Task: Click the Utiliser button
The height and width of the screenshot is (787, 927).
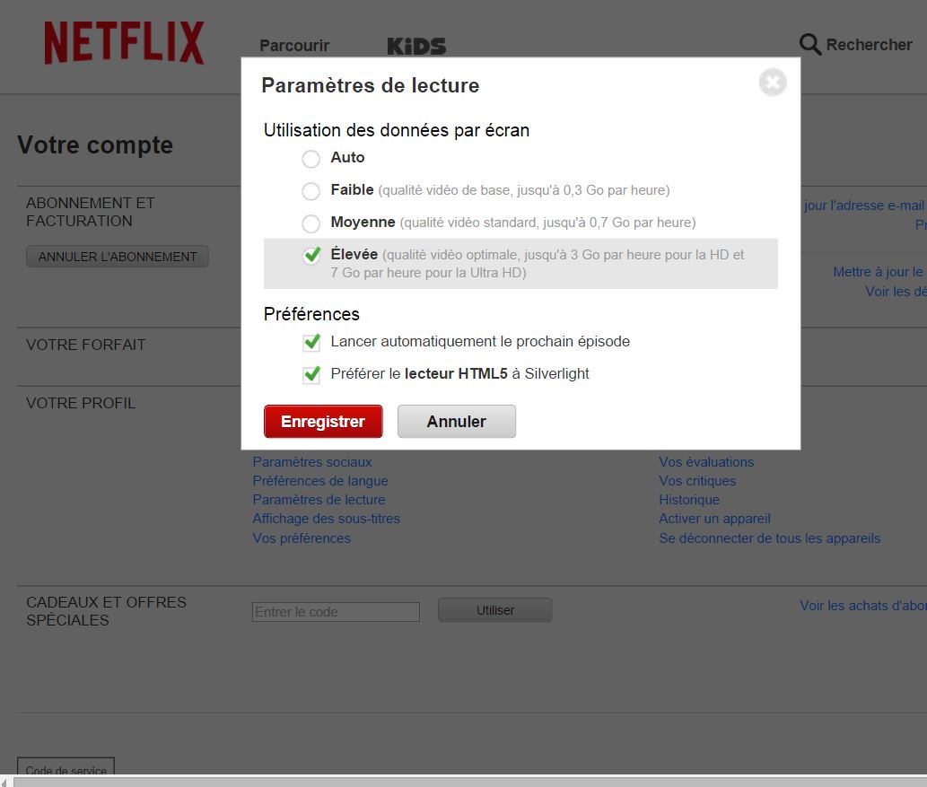Action: (x=494, y=610)
